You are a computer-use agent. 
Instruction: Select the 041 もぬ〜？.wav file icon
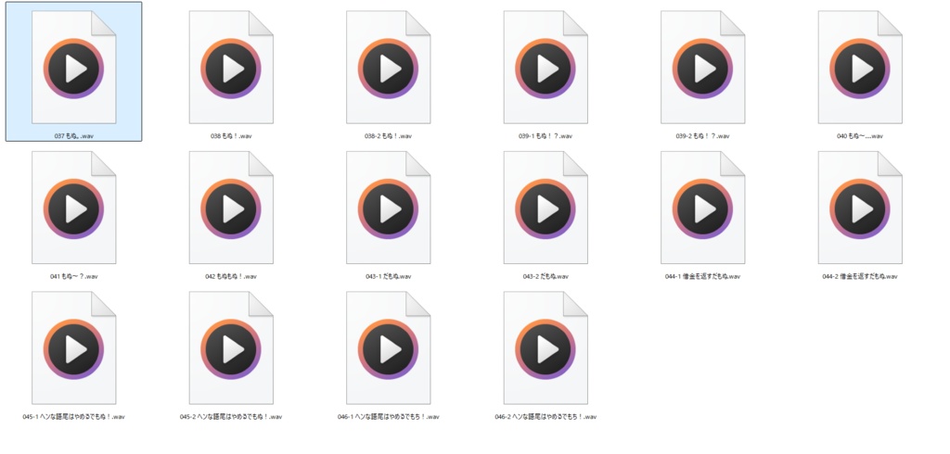pos(74,208)
